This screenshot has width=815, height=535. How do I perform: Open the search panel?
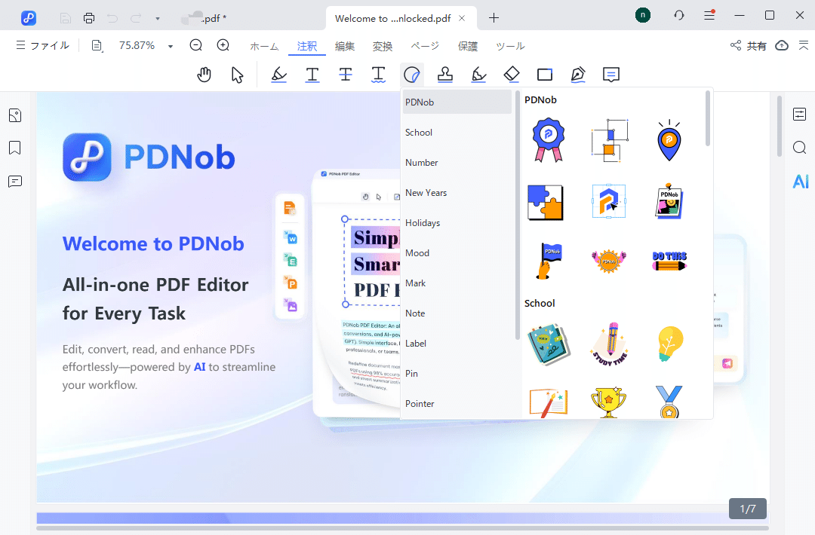[799, 148]
